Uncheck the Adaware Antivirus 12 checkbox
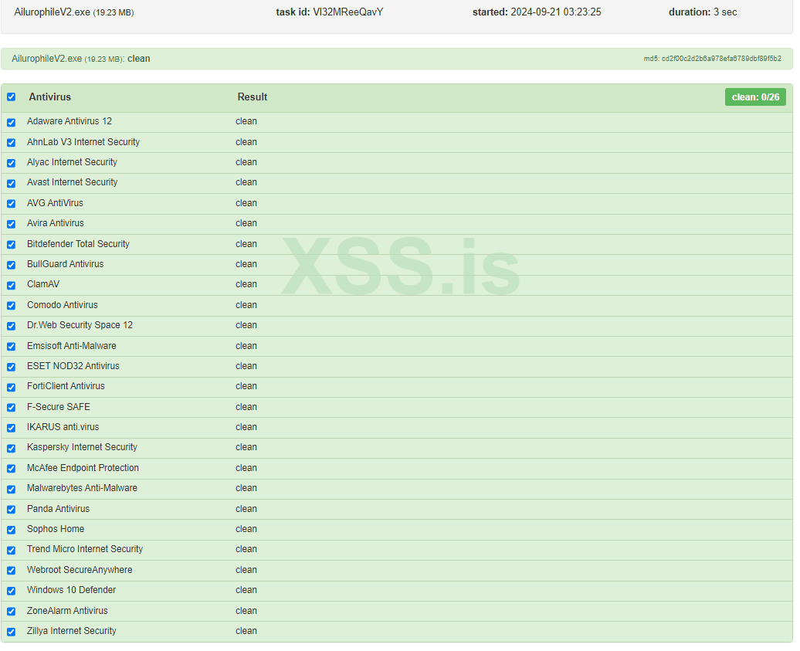This screenshot has width=800, height=651. tap(12, 123)
